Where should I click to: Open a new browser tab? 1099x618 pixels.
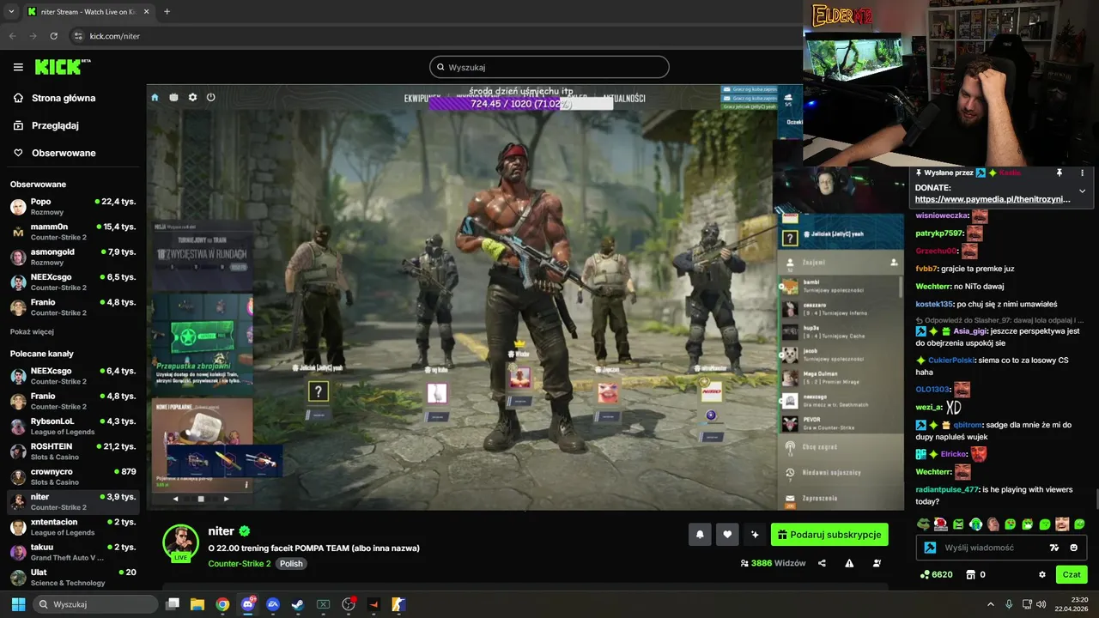(167, 12)
